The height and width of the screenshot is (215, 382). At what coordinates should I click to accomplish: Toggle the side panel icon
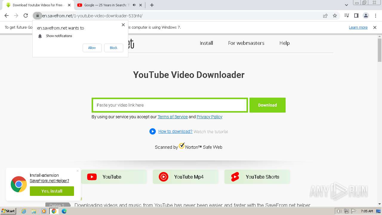356,16
